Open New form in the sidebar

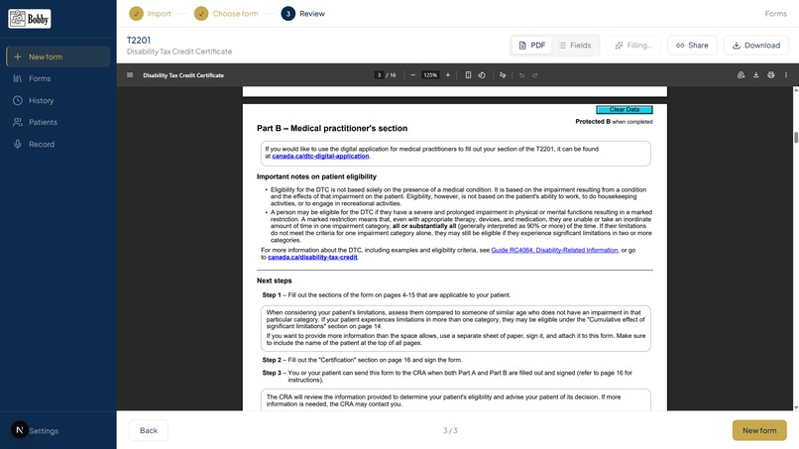[x=58, y=56]
